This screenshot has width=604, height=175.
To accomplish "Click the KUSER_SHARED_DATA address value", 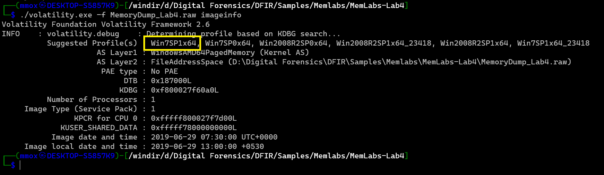I will point(193,128).
